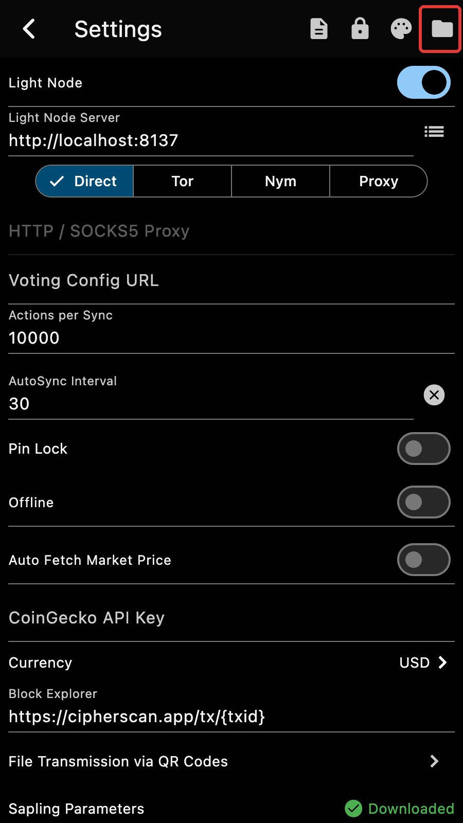Viewport: 463px width, 823px height.
Task: Enable the Pin Lock switch
Action: (x=424, y=449)
